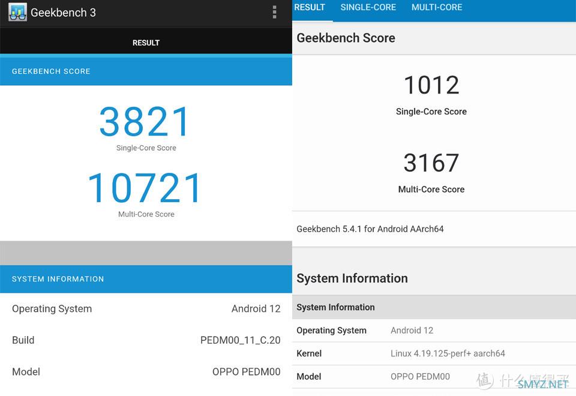576x396 pixels.
Task: Tap the SYSTEM INFORMATION blue header
Action: pos(146,279)
